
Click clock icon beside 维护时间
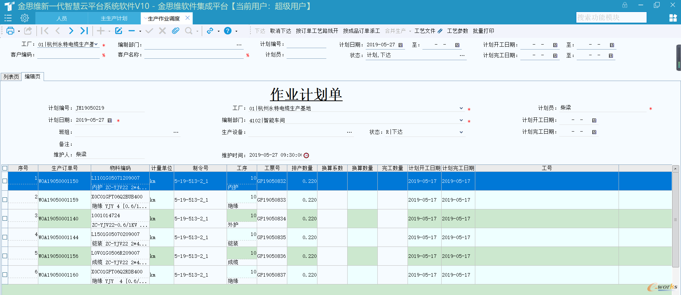306,155
